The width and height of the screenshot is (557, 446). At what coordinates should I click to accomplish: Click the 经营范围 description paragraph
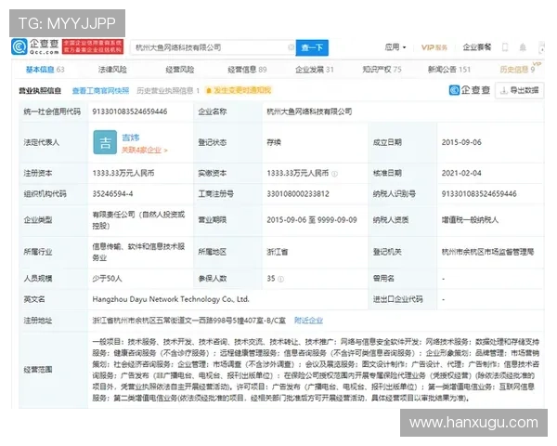pos(316,370)
